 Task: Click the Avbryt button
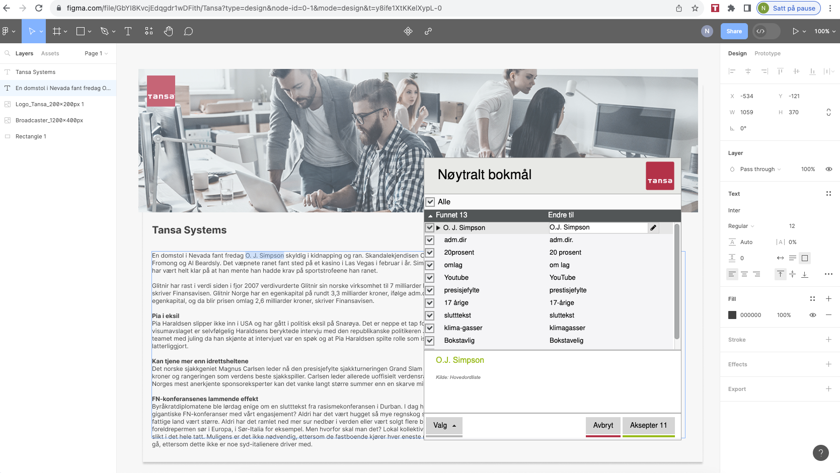603,426
